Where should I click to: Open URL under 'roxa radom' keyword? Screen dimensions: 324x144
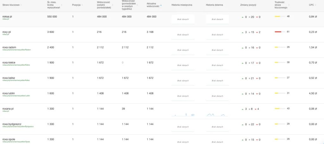(16, 50)
